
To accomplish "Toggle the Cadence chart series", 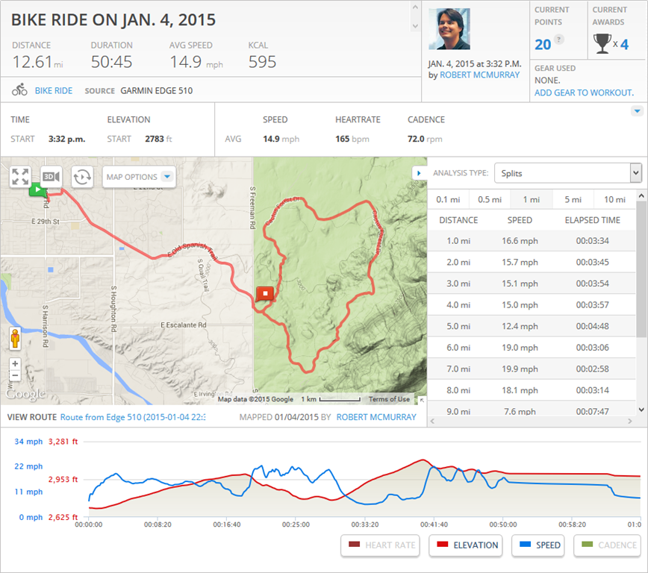I will pos(608,545).
